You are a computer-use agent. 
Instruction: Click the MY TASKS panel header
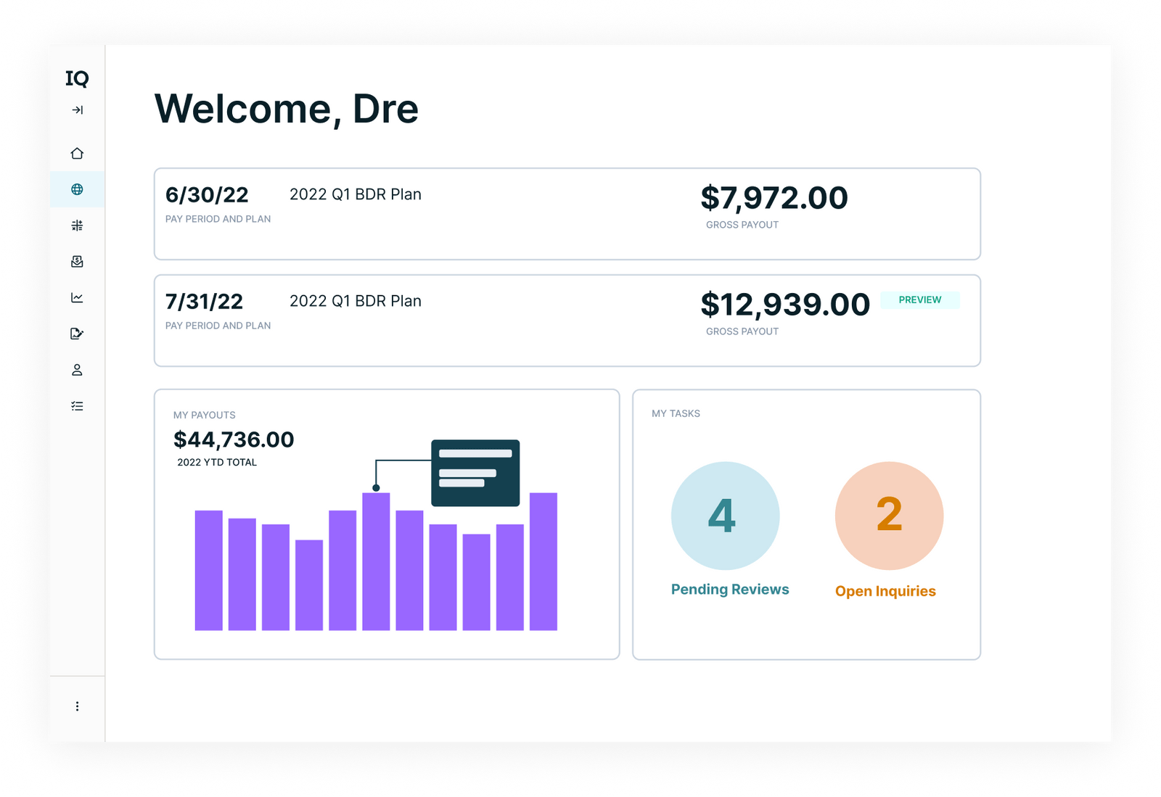click(x=676, y=413)
